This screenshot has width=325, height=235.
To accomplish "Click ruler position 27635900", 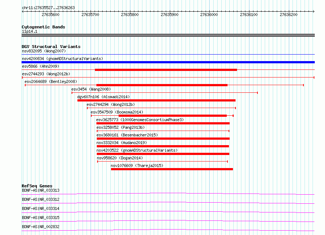I will (x=169, y=15).
